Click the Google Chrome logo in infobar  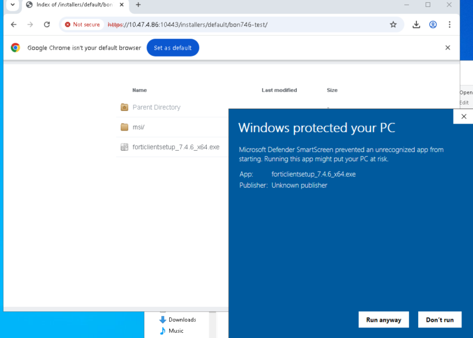[16, 48]
